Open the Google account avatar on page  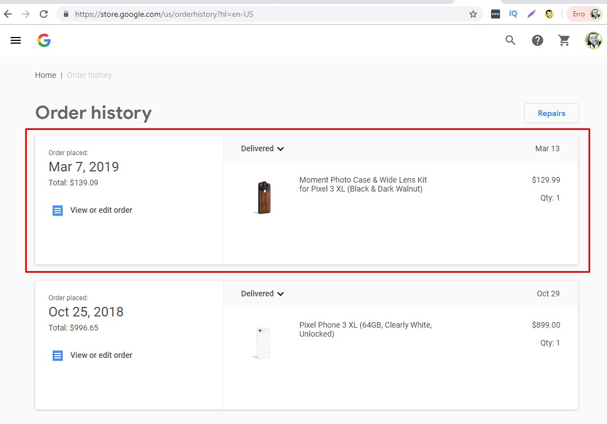coord(593,40)
